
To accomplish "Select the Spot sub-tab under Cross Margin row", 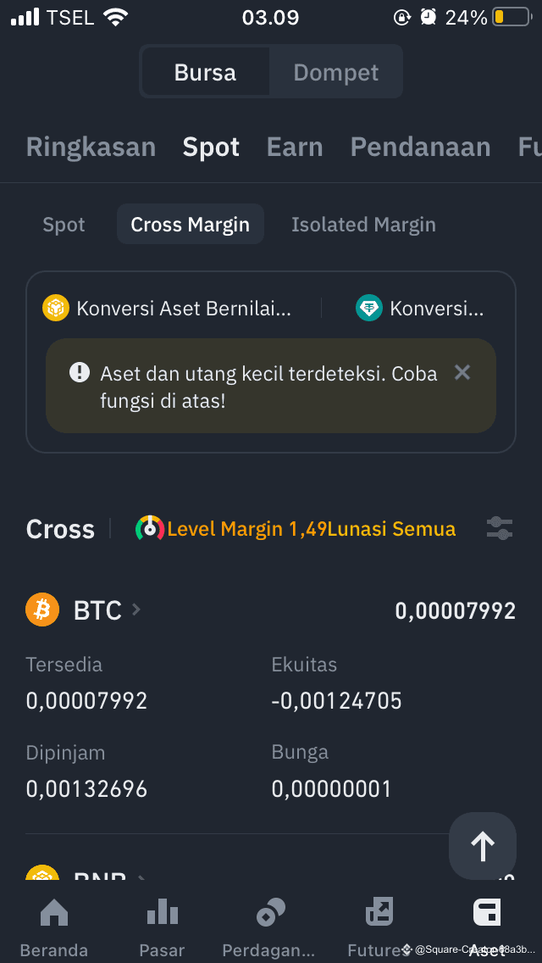I will (64, 225).
